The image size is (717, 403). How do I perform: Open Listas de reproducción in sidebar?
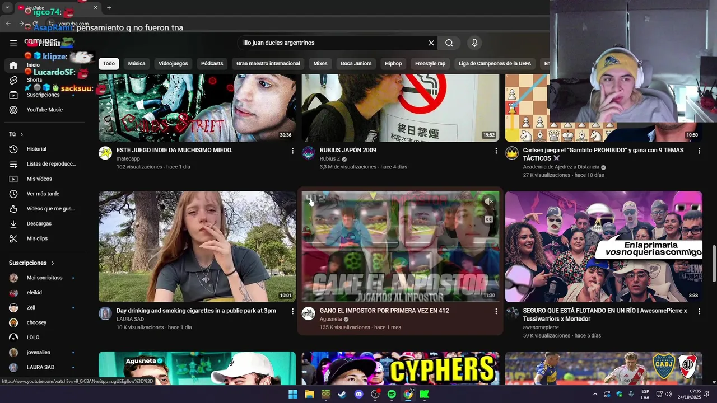(x=45, y=164)
